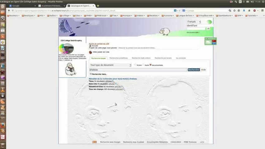Click the basket icon beside 'Votre panier est vide'

pyautogui.click(x=90, y=52)
